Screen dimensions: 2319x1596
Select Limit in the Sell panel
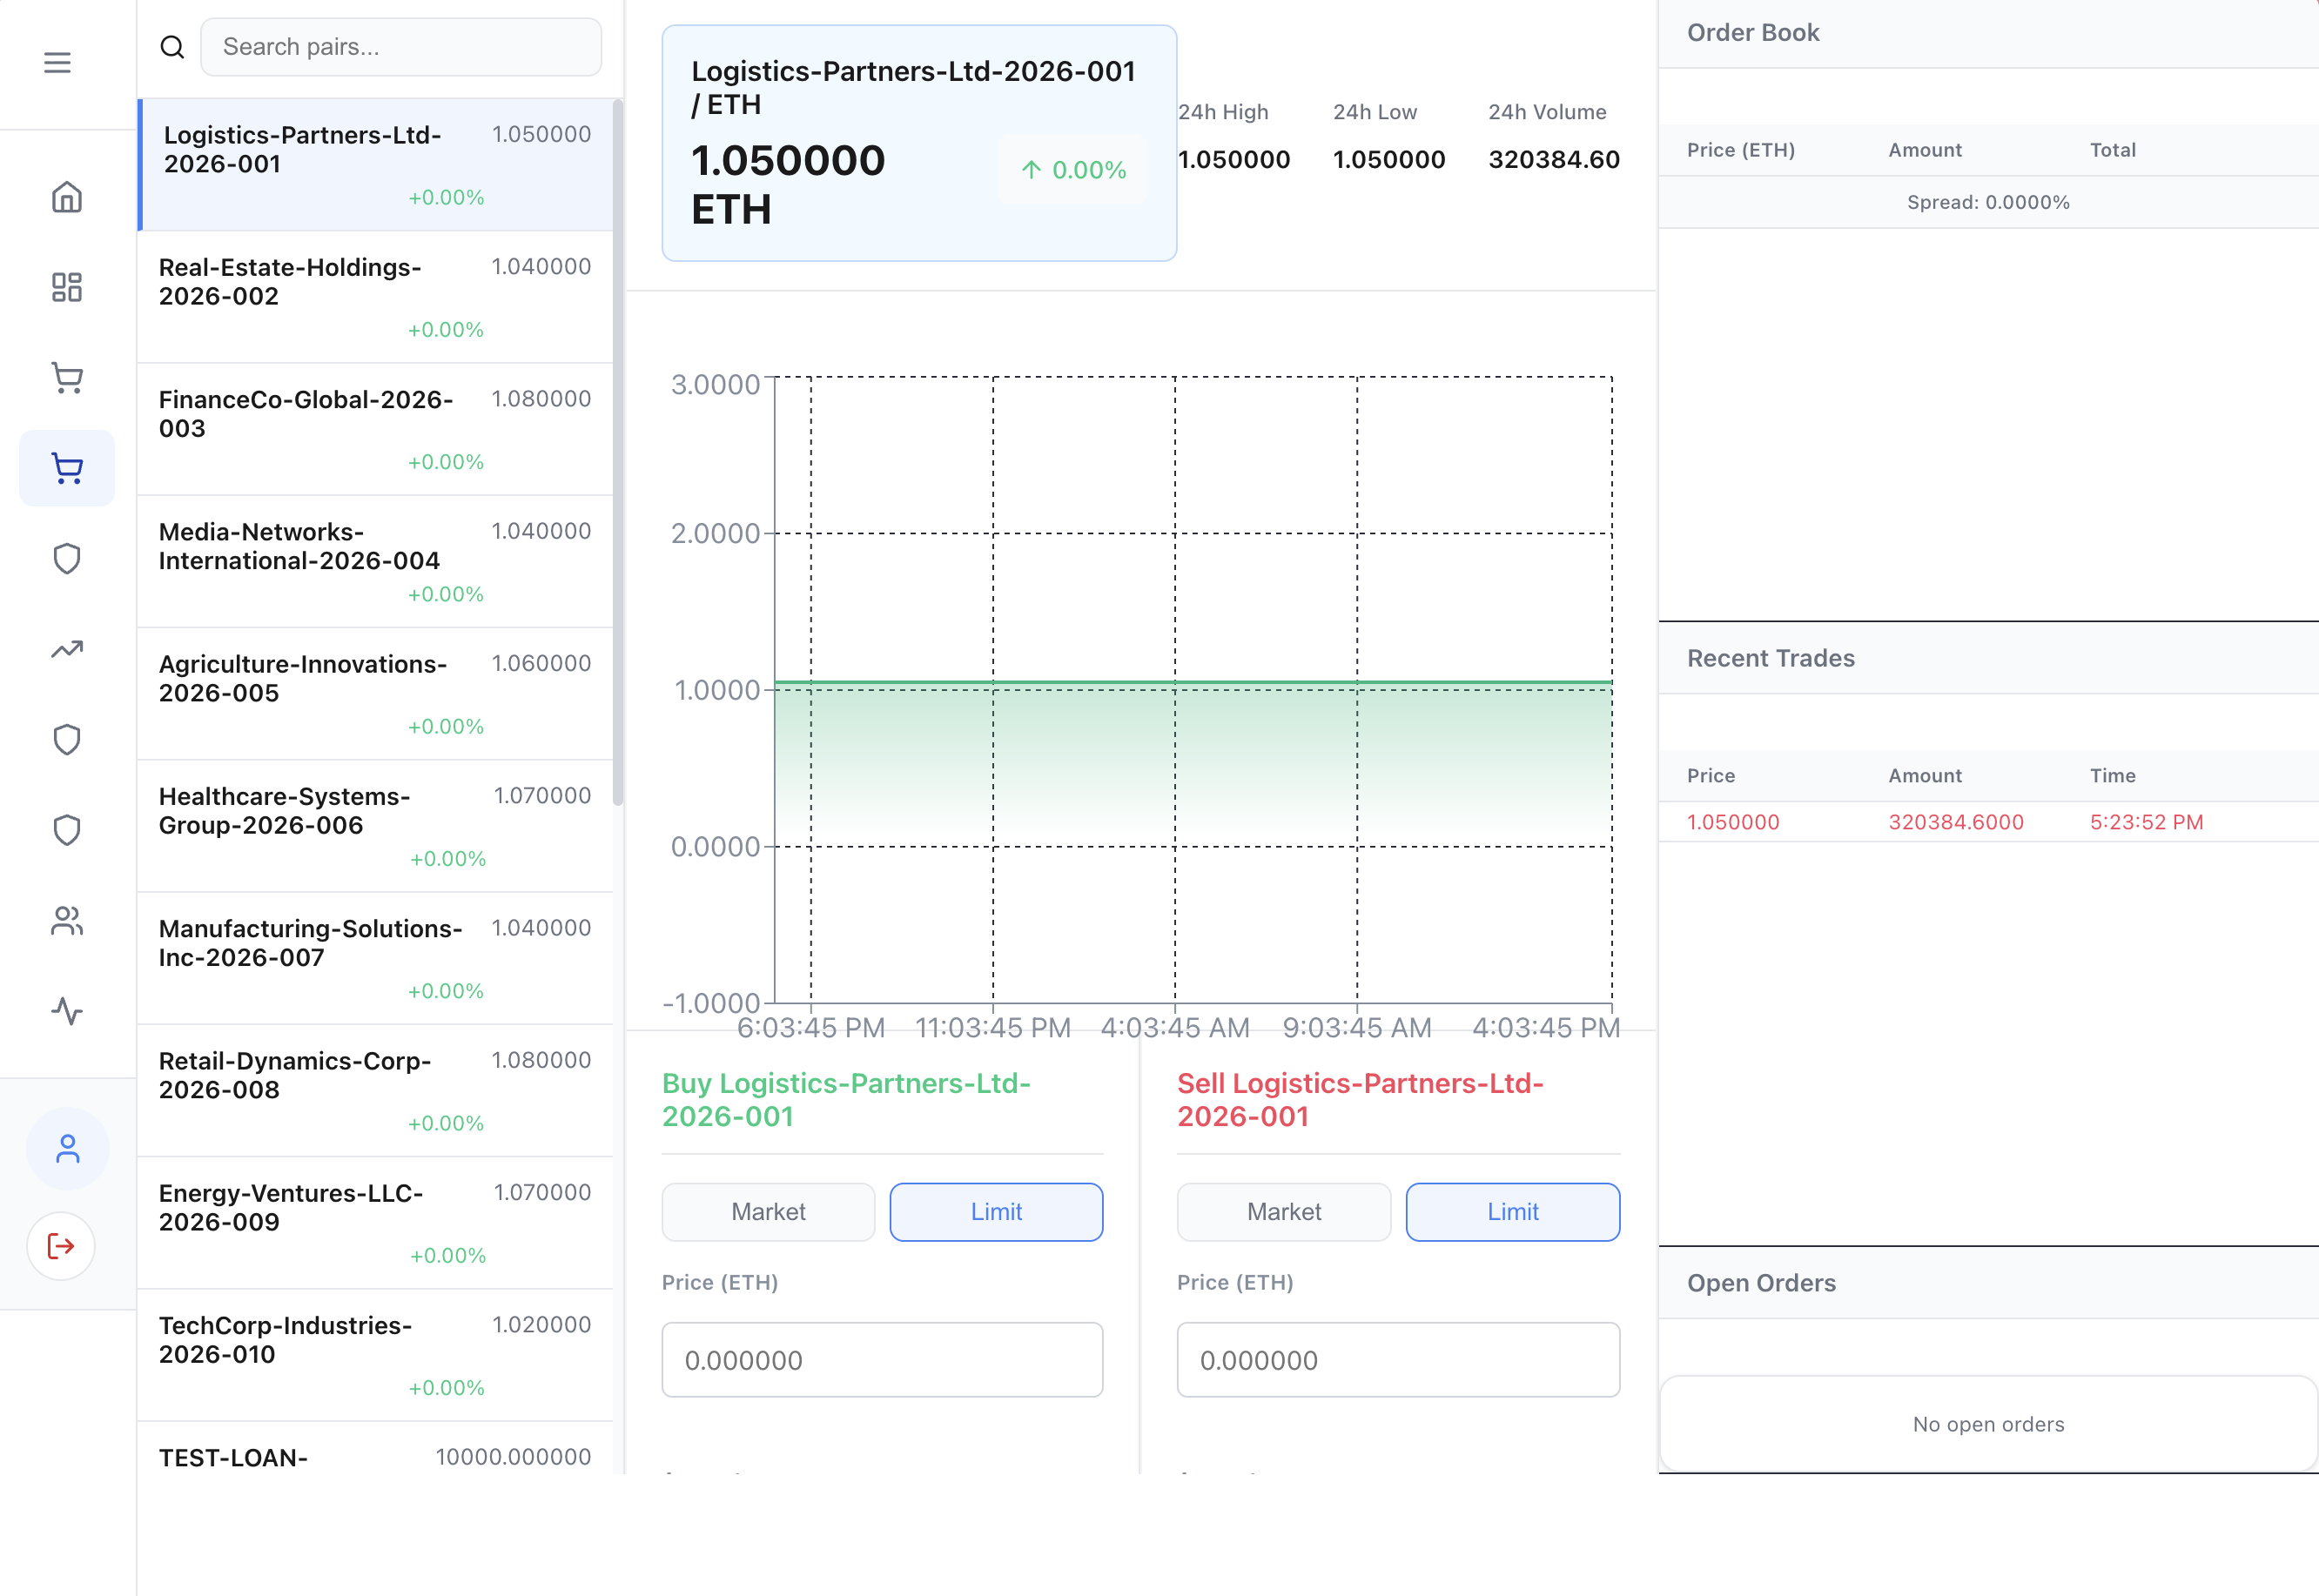[1512, 1212]
